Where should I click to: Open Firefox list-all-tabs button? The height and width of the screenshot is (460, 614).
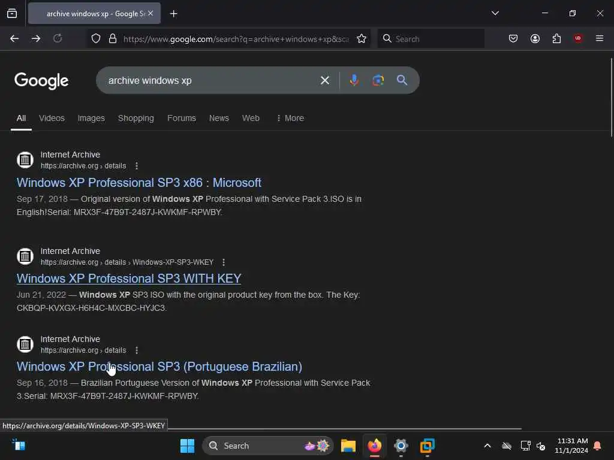[x=12, y=13]
